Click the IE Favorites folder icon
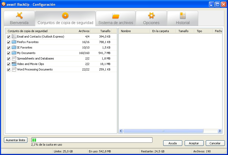The image size is (228, 155). [x=14, y=47]
